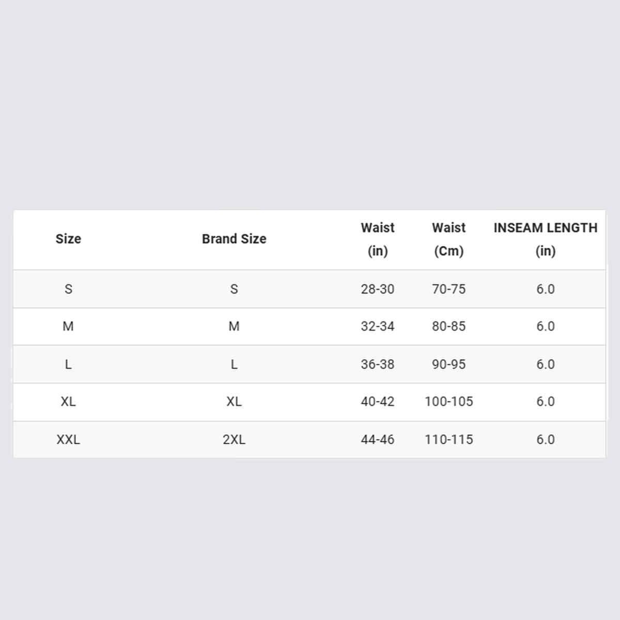Select the inseam 6.0 in S row

(546, 289)
